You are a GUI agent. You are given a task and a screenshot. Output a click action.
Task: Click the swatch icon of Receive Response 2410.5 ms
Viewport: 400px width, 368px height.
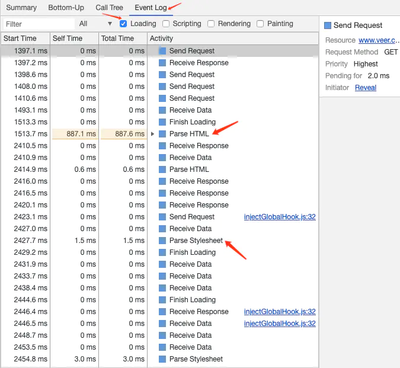click(x=162, y=146)
